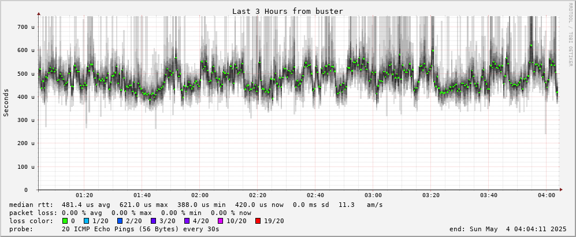Click the '600 u' y-axis value

tap(26, 50)
